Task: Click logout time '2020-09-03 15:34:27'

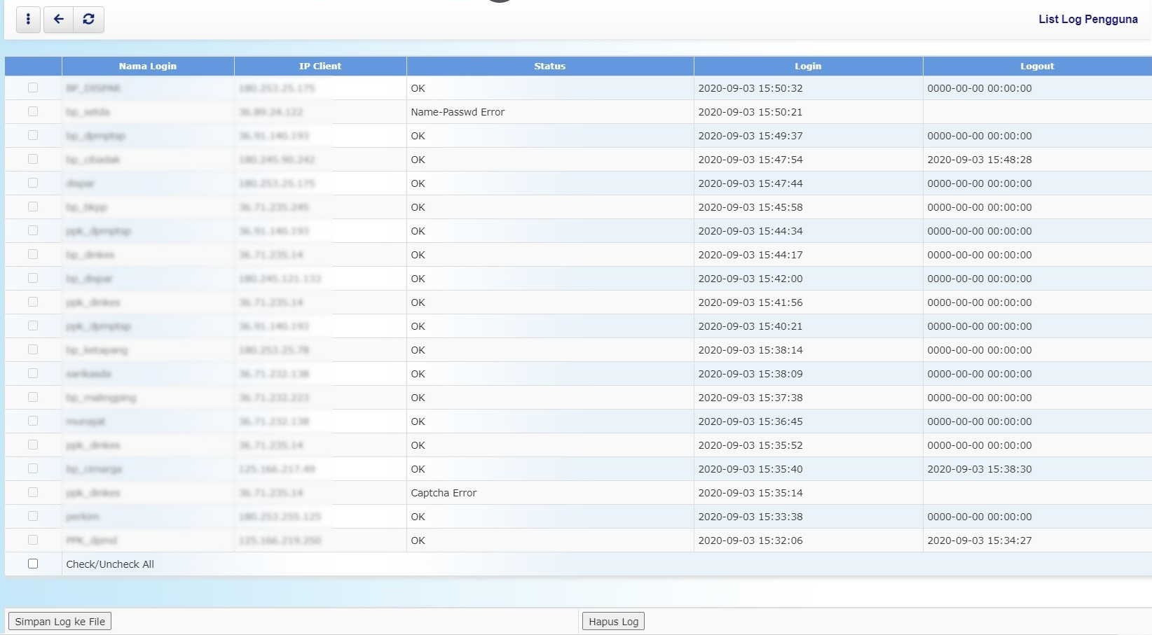Action: [x=980, y=540]
